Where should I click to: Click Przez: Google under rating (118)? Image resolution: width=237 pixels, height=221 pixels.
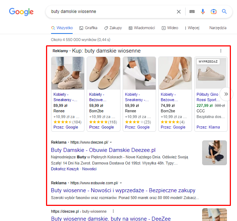(101, 127)
